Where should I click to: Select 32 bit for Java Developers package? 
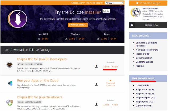(106, 105)
